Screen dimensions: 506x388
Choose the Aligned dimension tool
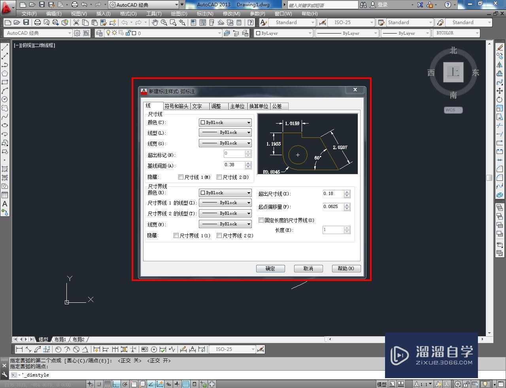point(28,349)
